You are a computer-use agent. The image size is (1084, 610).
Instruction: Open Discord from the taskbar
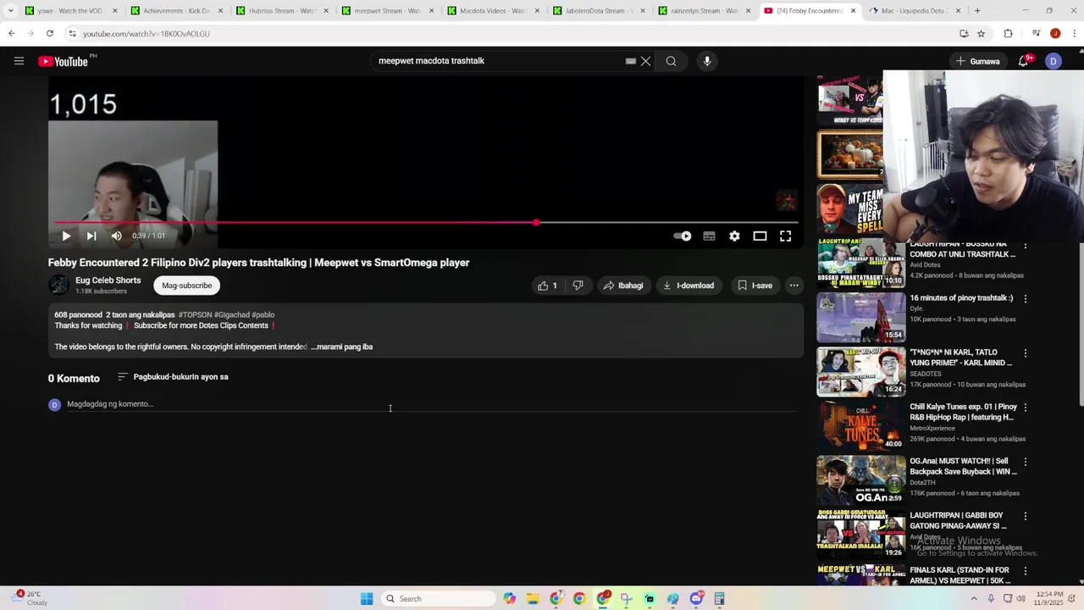(x=696, y=599)
